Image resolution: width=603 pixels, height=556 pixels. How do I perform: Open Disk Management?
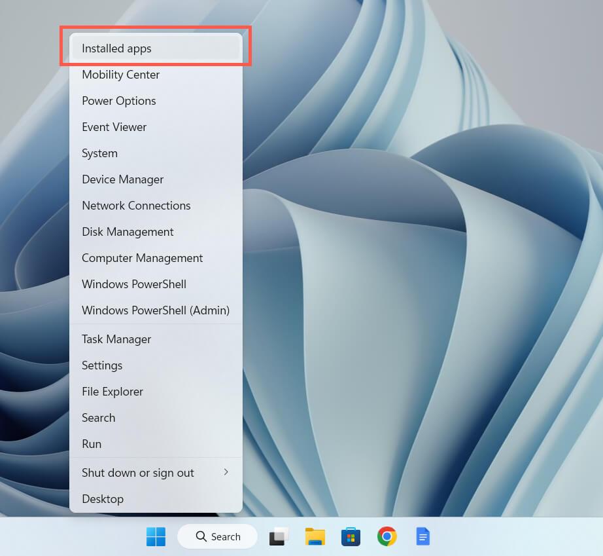(156, 232)
